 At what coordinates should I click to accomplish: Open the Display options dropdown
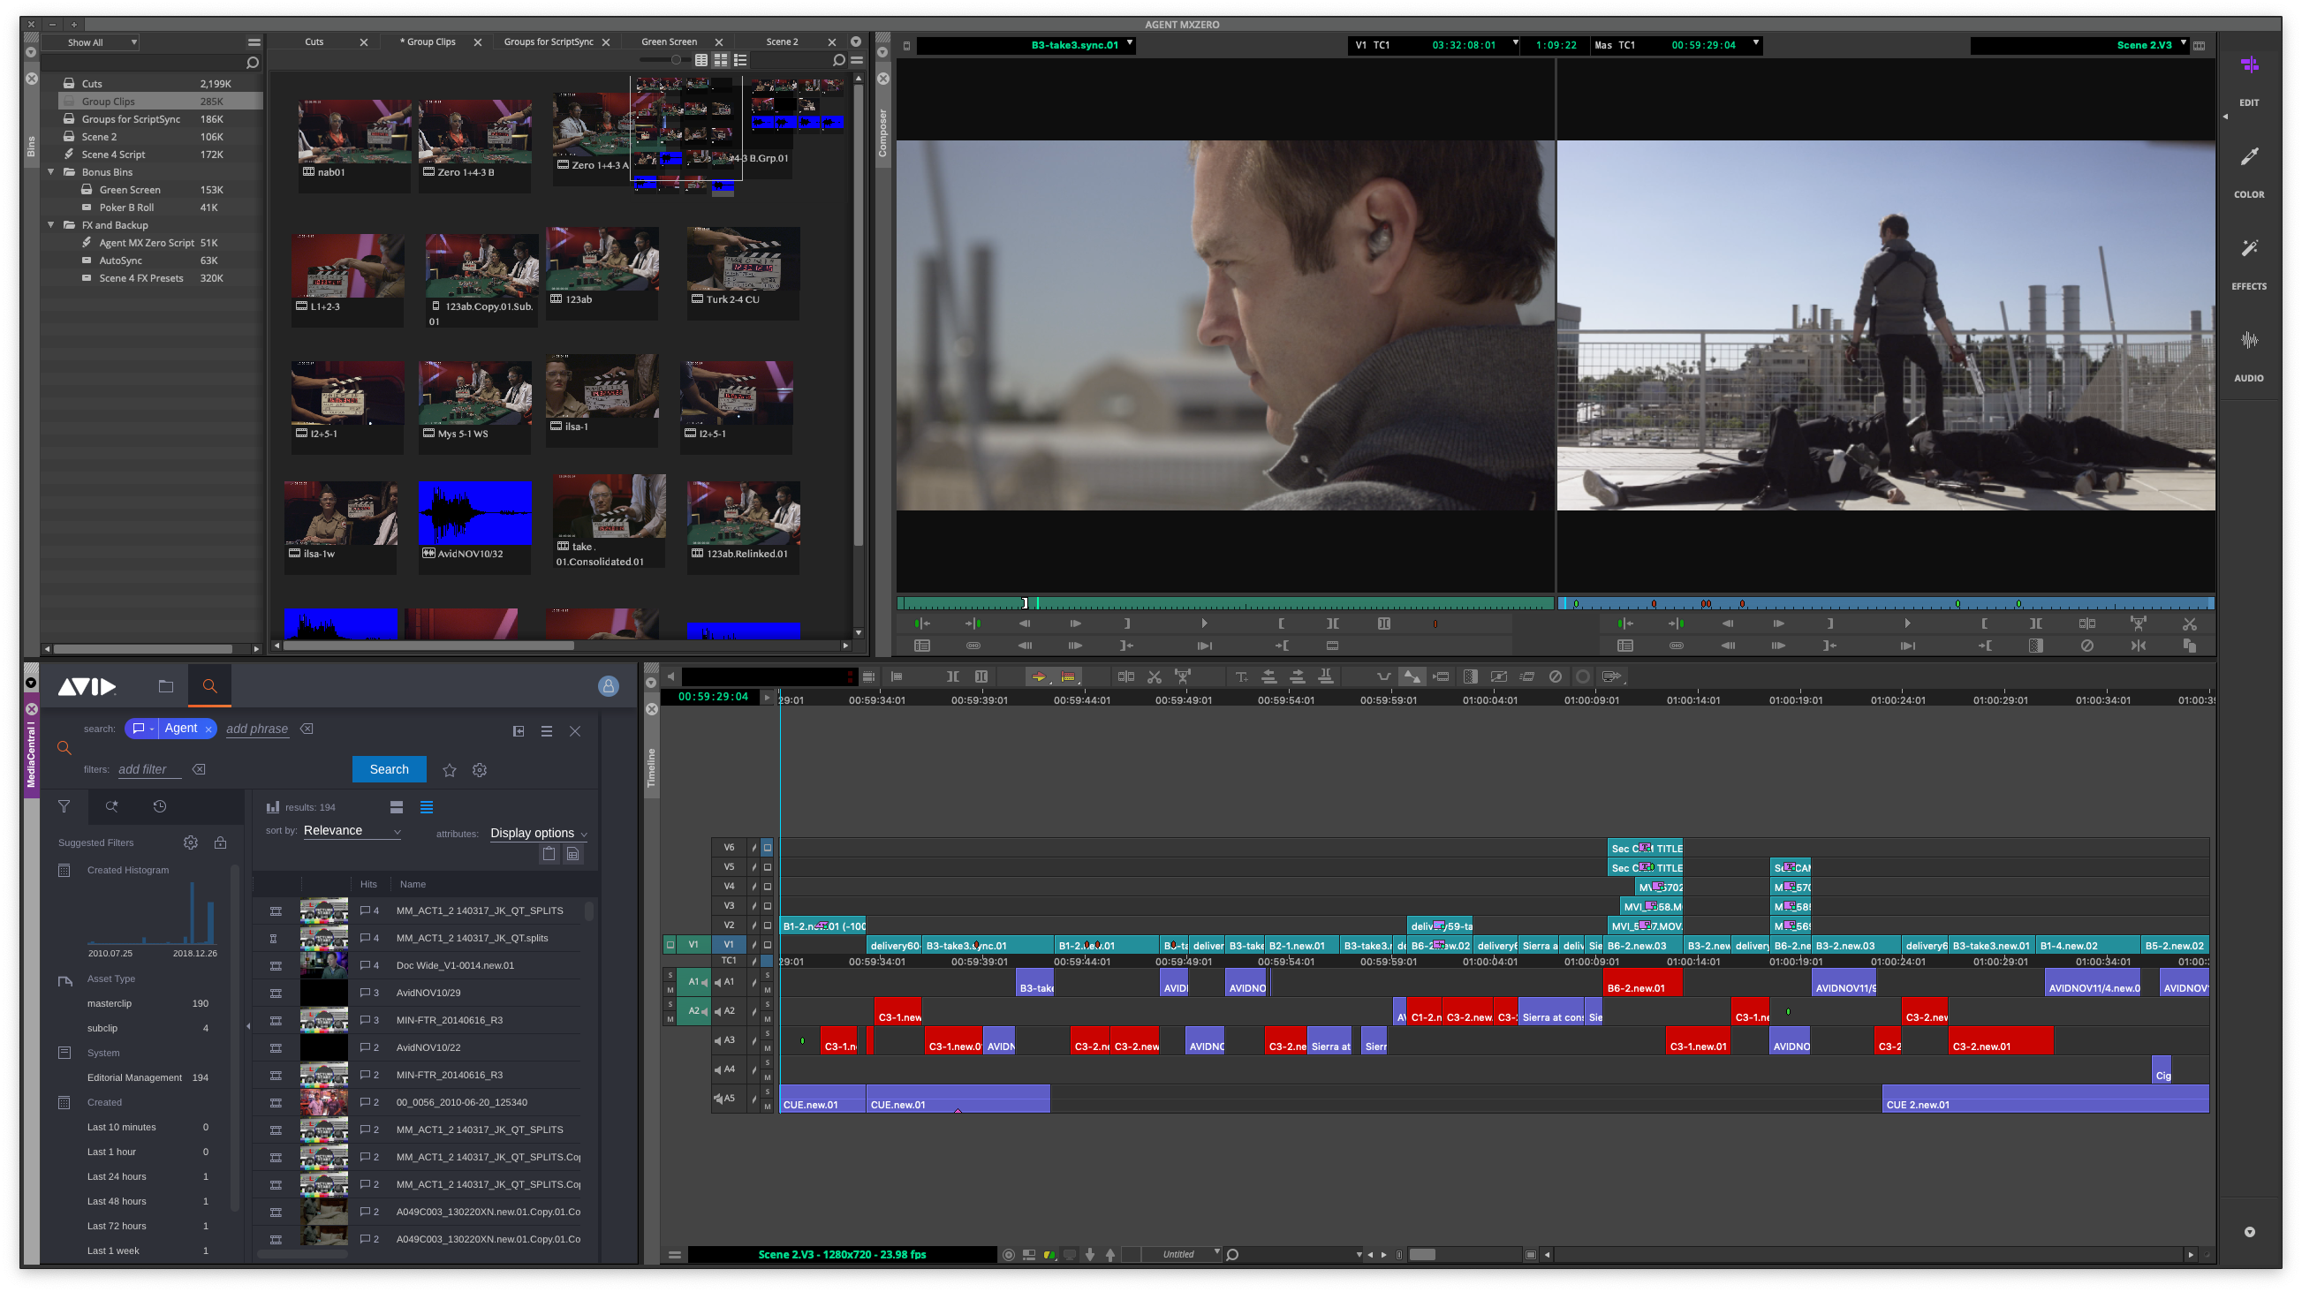click(x=539, y=834)
